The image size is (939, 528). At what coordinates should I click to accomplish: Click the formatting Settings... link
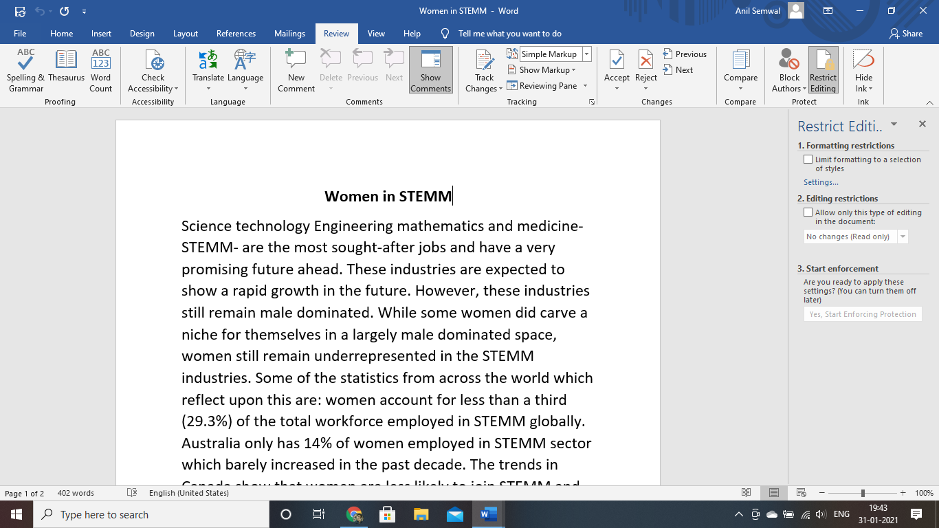tap(821, 182)
